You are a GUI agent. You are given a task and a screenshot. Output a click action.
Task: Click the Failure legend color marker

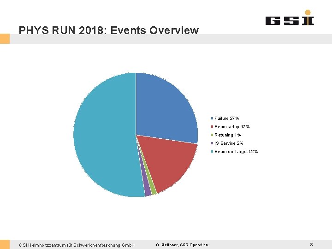(x=212, y=119)
